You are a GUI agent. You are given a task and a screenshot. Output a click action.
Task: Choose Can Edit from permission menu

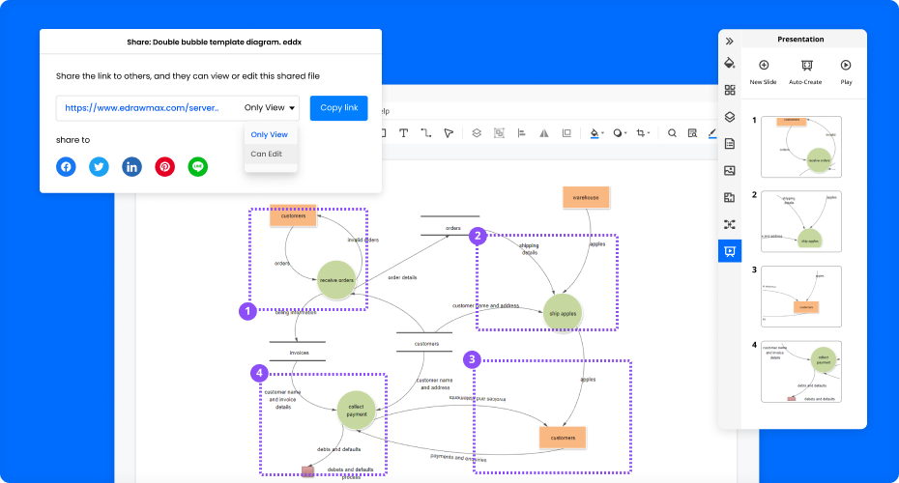(x=267, y=154)
